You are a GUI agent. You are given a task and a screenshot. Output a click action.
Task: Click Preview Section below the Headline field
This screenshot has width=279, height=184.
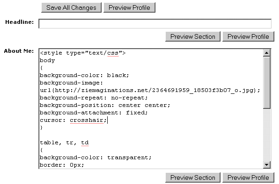[193, 36]
